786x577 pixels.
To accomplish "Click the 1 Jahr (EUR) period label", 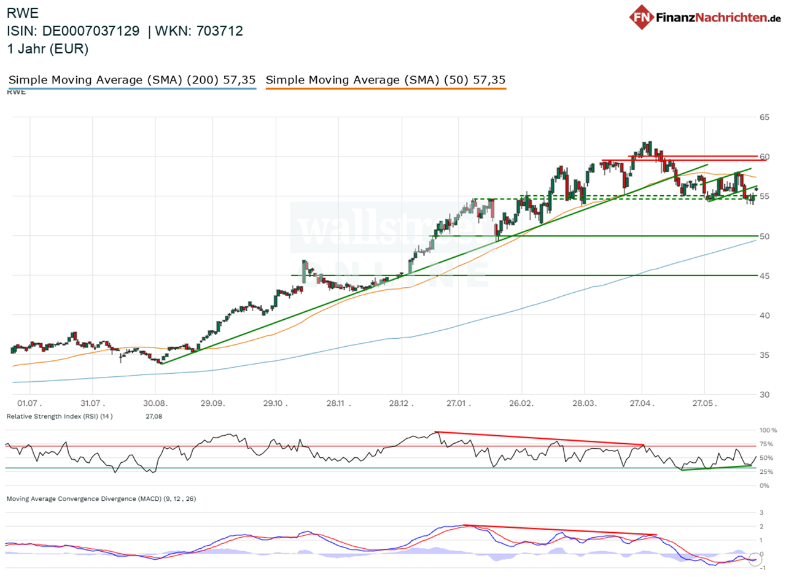I will click(x=47, y=49).
